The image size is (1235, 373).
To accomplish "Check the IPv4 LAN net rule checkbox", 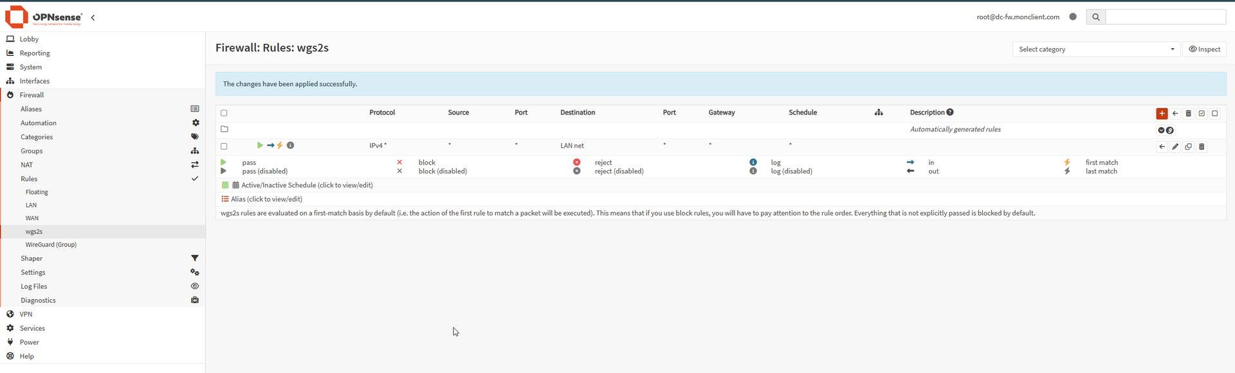I will (x=224, y=146).
